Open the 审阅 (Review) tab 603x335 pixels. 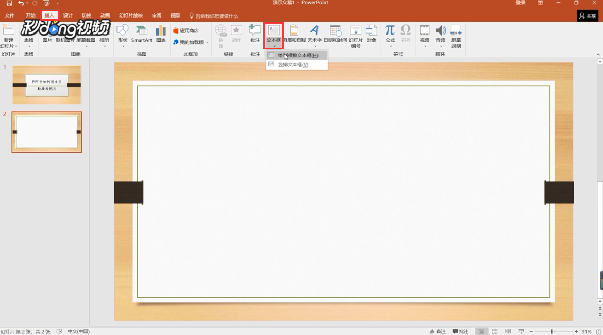point(157,16)
